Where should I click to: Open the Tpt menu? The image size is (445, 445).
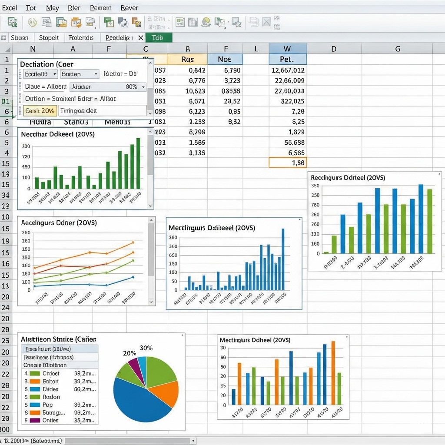[31, 8]
